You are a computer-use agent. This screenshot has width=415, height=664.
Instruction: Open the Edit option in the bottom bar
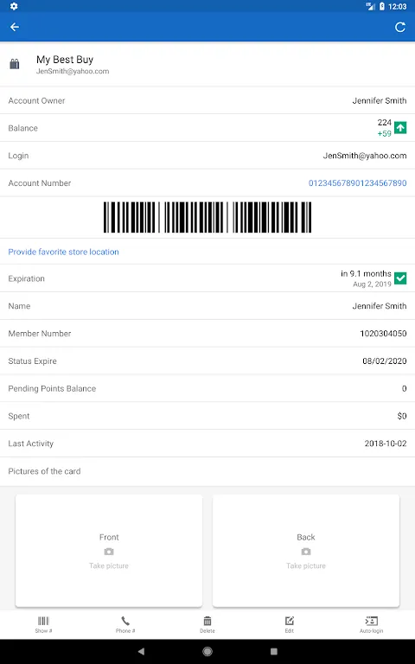[290, 624]
